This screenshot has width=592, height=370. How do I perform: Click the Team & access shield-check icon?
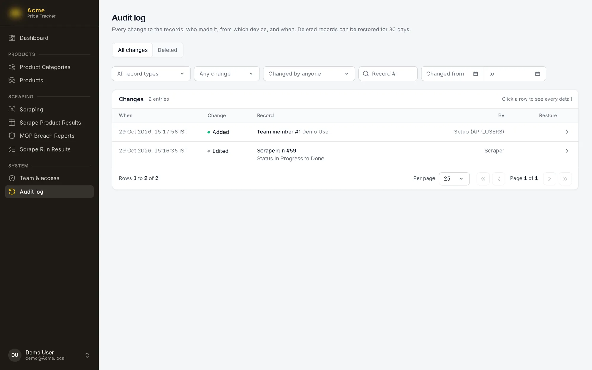[12, 178]
